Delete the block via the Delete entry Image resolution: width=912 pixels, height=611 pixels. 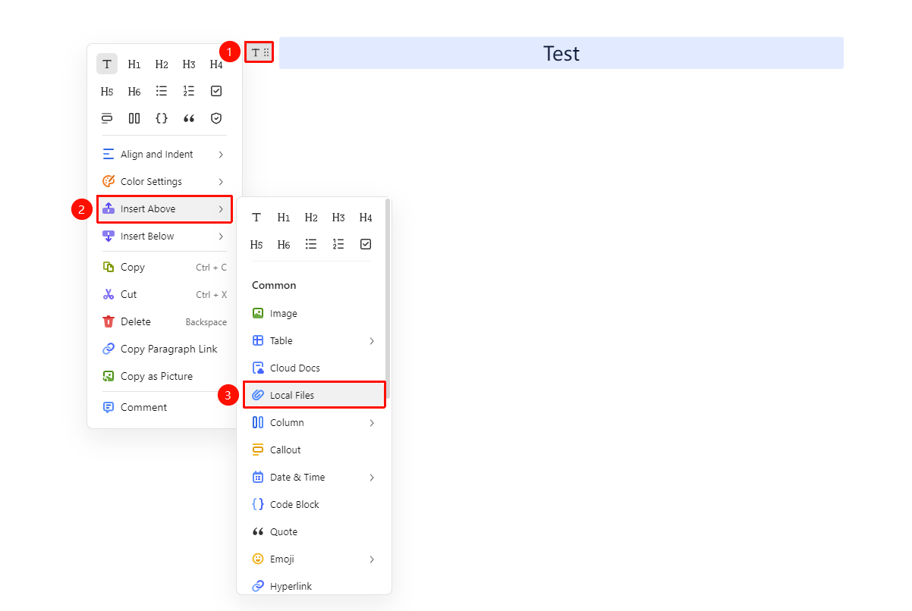[x=164, y=322]
